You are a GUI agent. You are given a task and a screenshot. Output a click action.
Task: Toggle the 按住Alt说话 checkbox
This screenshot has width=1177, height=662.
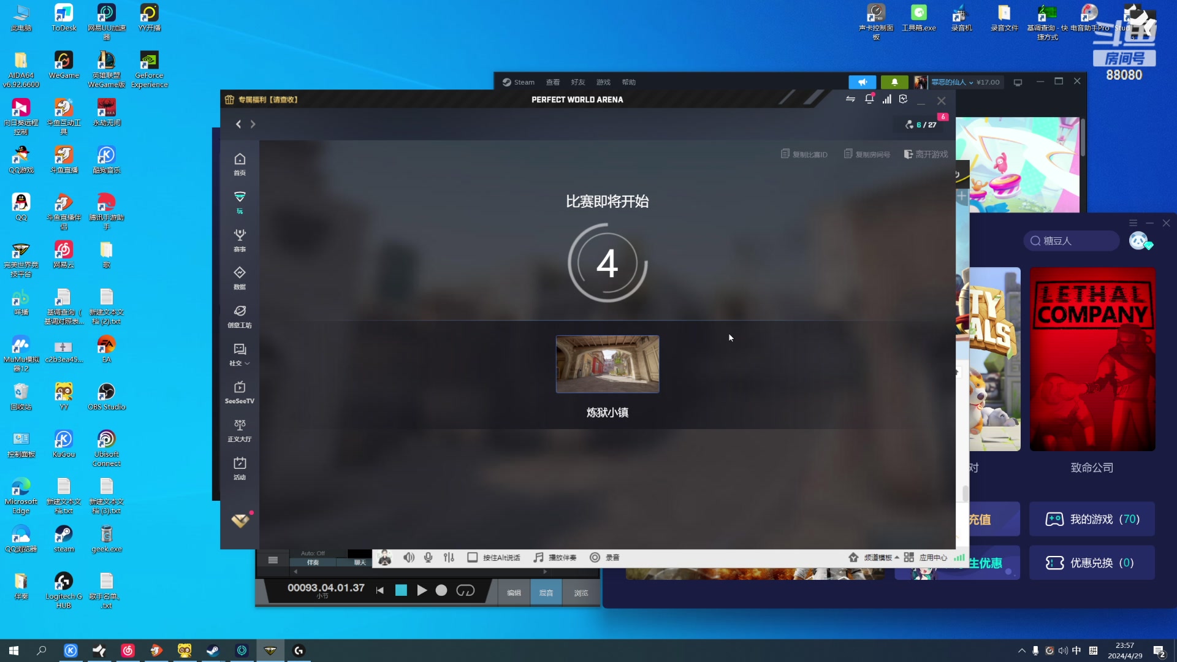tap(473, 557)
